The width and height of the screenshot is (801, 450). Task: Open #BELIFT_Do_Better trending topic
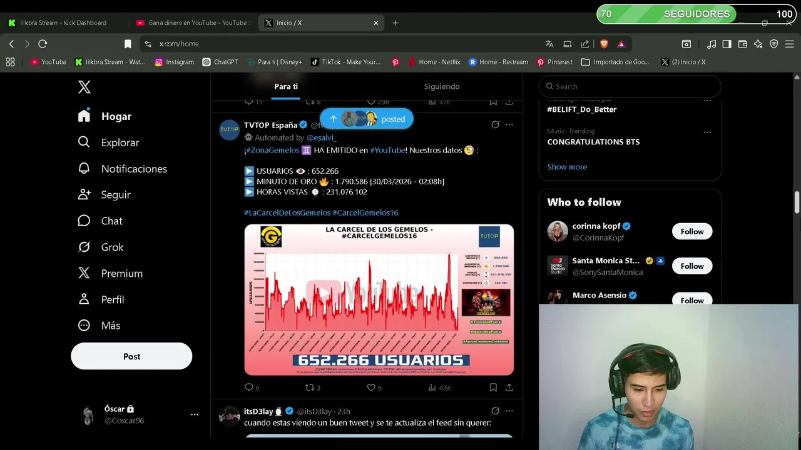[582, 109]
